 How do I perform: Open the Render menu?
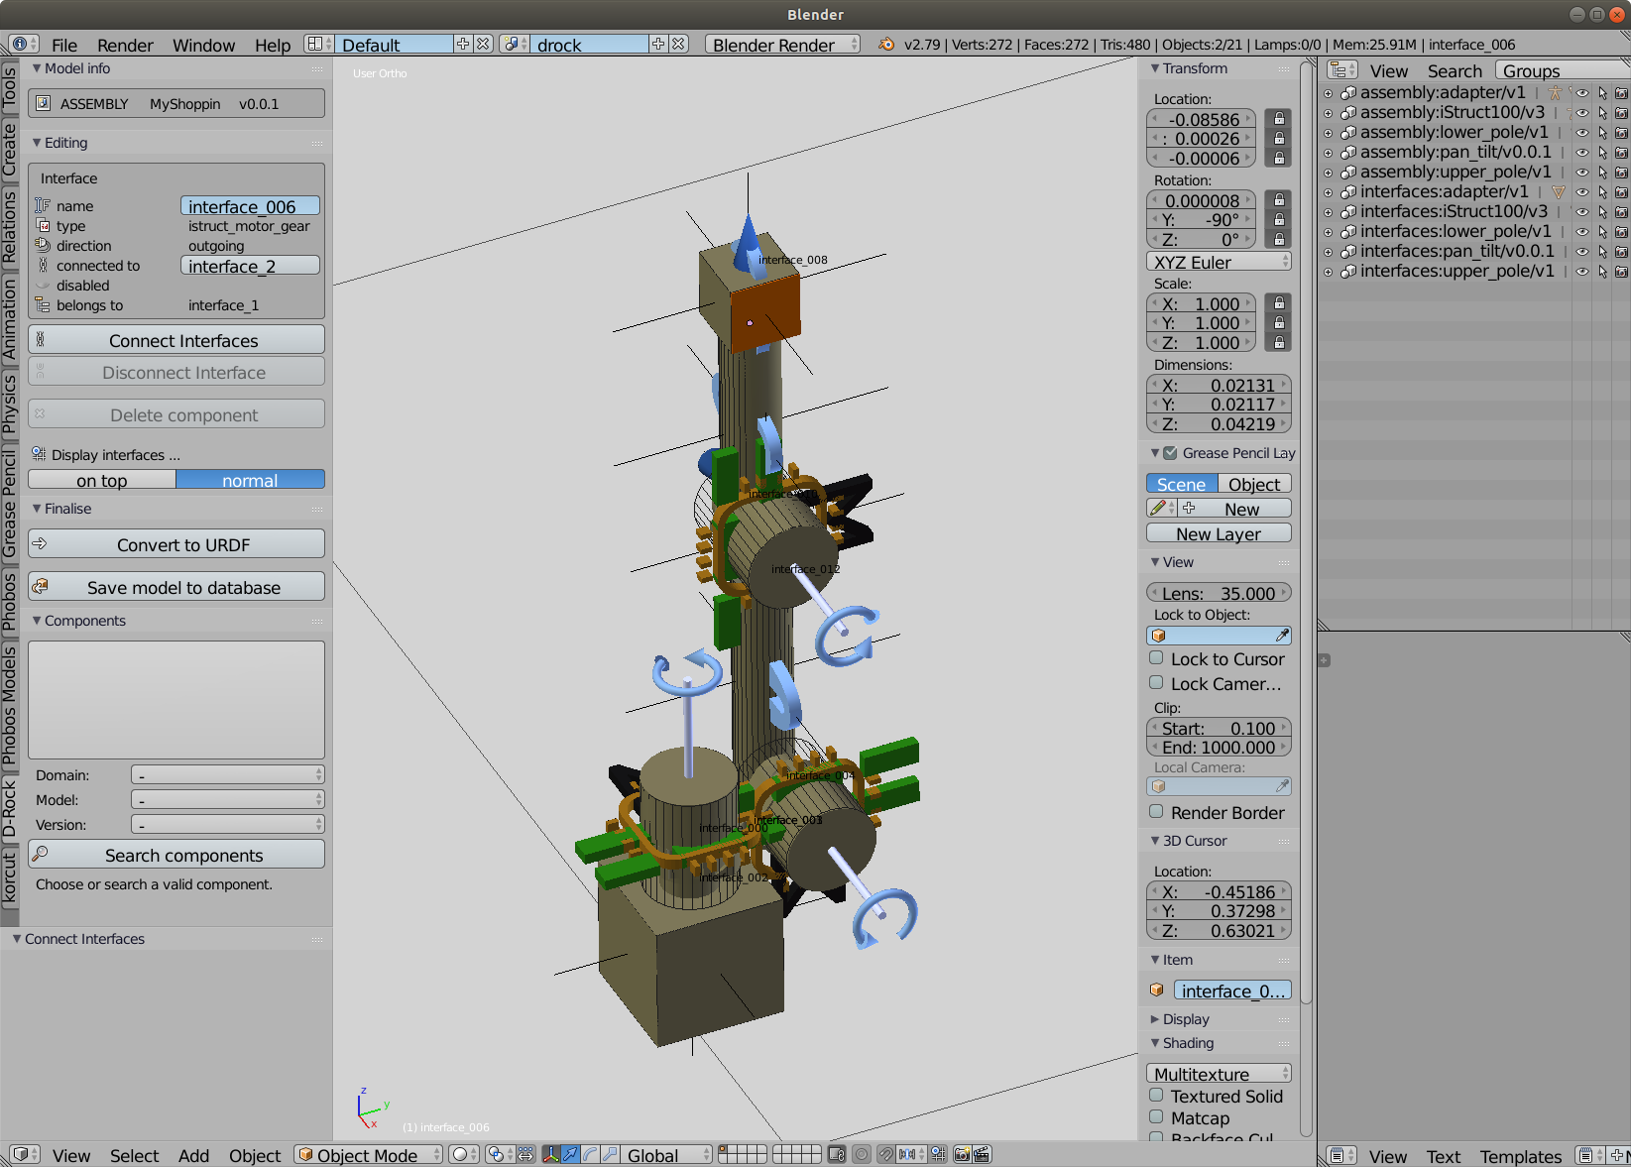(125, 45)
